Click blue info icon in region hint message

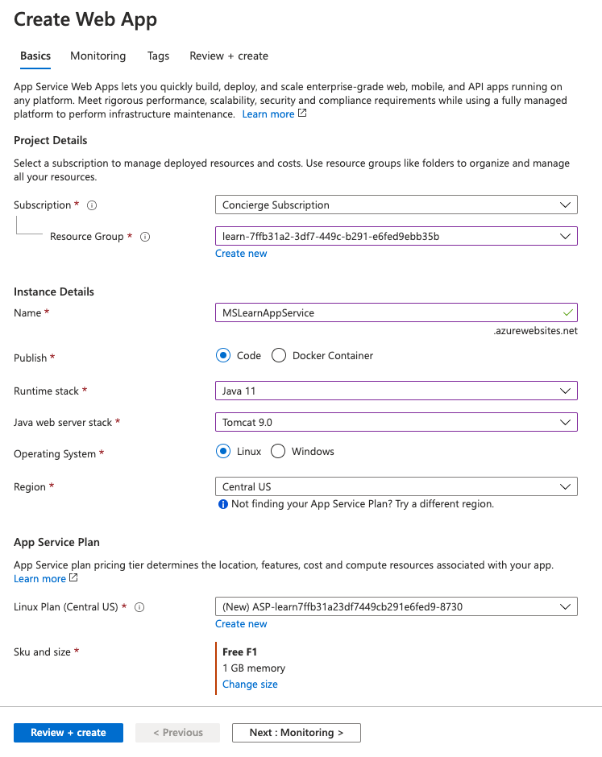pos(222,504)
